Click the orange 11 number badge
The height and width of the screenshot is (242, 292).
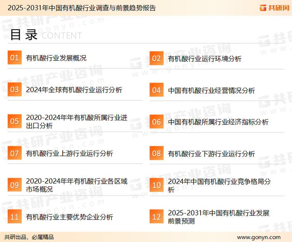tap(14, 216)
